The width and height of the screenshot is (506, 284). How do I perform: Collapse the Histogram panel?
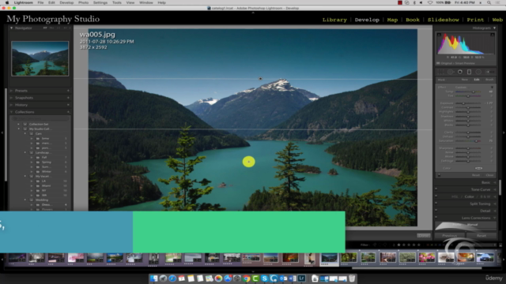[x=494, y=28]
